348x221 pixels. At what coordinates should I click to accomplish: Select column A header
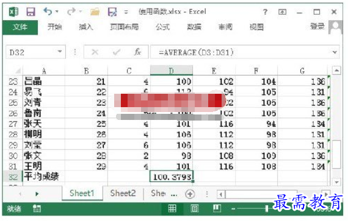(x=44, y=71)
